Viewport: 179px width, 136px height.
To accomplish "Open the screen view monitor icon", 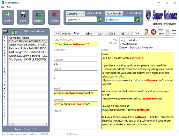I will coord(161,32).
